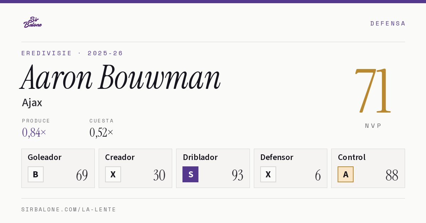Image resolution: width=426 pixels, height=223 pixels.
Task: Click the NVP caption under the score
Action: (373, 126)
